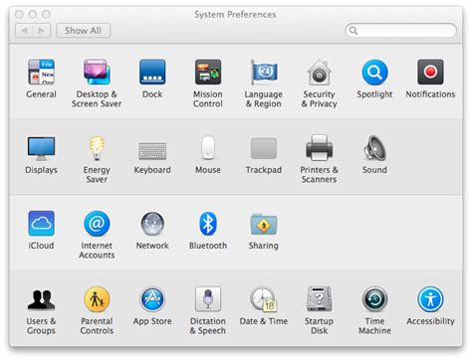Minimize the System Preferences window
Screen dimensions: 472x360
point(33,14)
